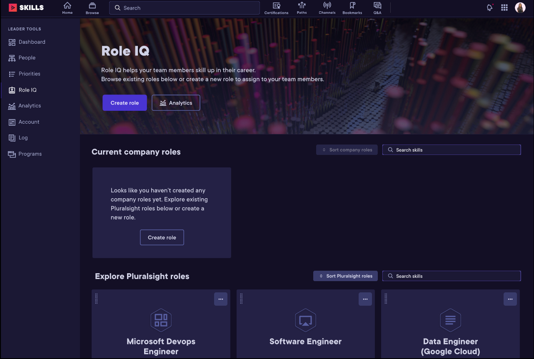Click the Current company roles heading

[136, 152]
